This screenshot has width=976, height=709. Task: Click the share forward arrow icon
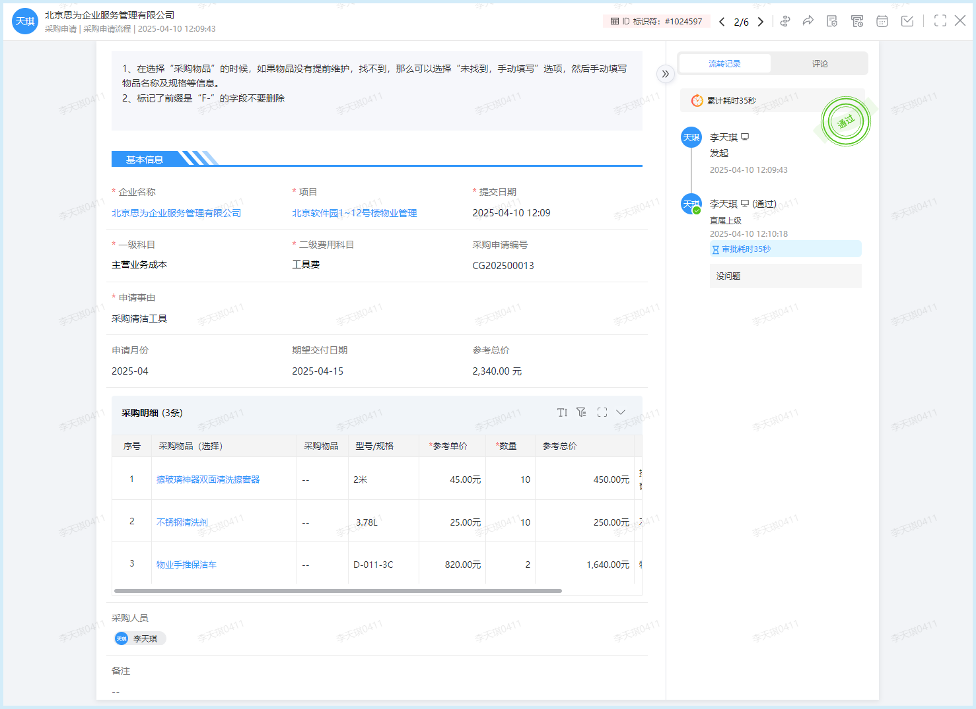click(x=808, y=21)
